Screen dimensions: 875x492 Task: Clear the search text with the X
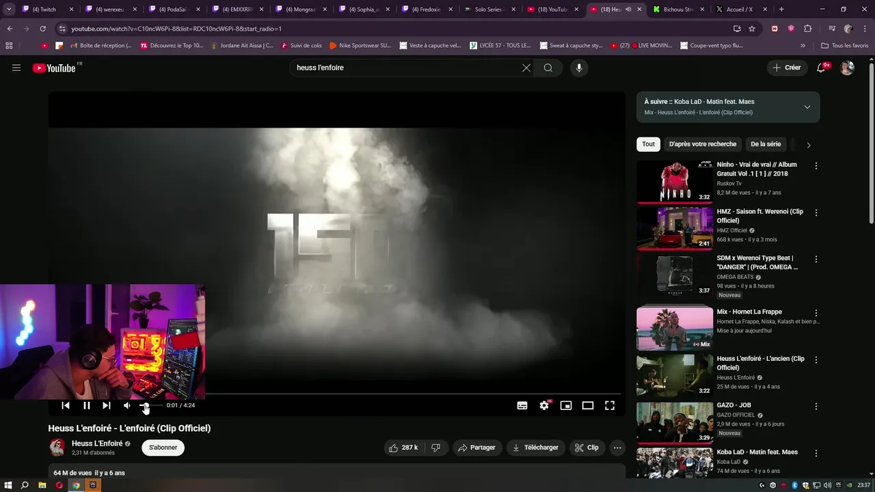[x=526, y=68]
